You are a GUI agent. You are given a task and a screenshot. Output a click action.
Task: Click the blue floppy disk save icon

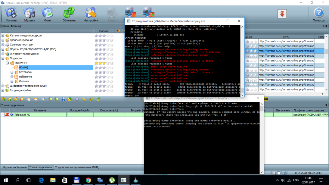64,99
